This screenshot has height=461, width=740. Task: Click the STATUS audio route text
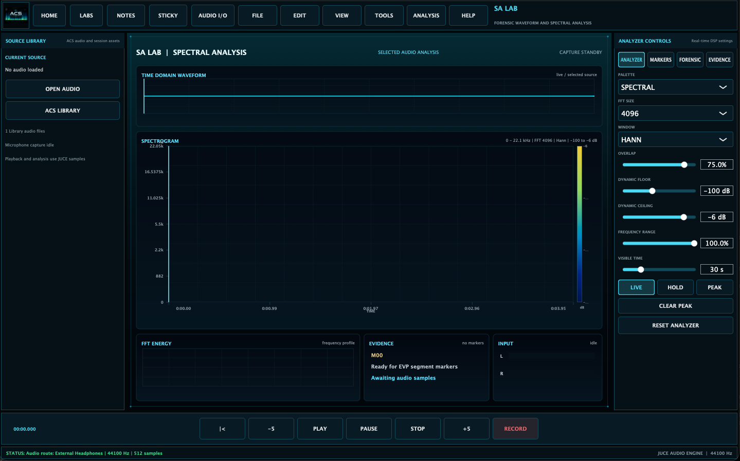point(84,453)
